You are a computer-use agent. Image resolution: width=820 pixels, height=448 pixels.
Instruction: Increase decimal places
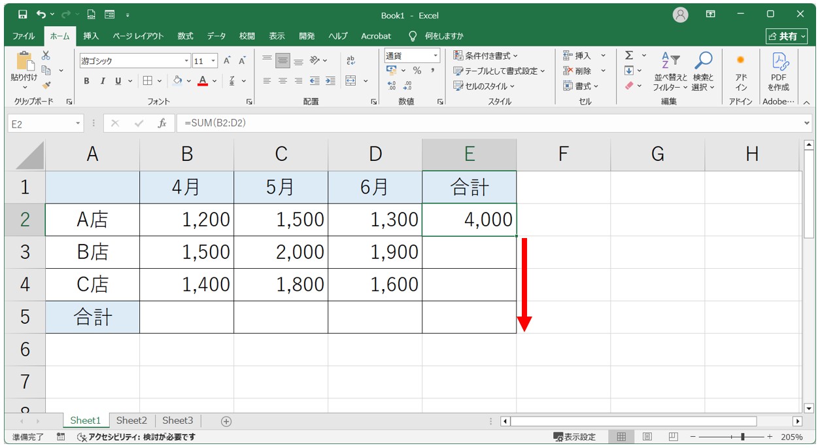(x=392, y=86)
